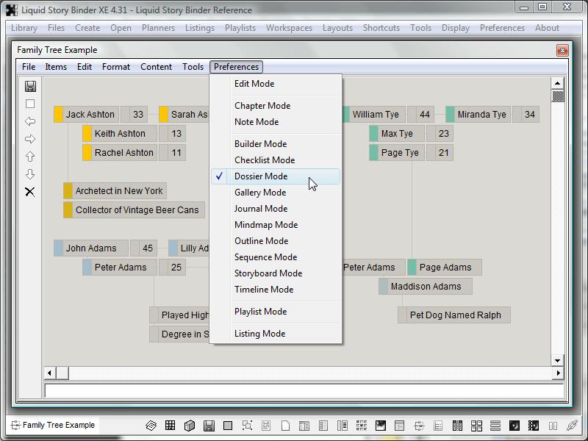Select the Pet Dog Named Ralph item
Image resolution: width=588 pixels, height=441 pixels.
pyautogui.click(x=455, y=315)
